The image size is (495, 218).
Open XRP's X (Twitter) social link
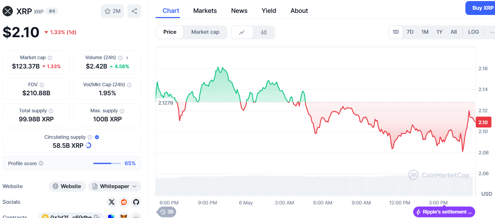[111, 202]
